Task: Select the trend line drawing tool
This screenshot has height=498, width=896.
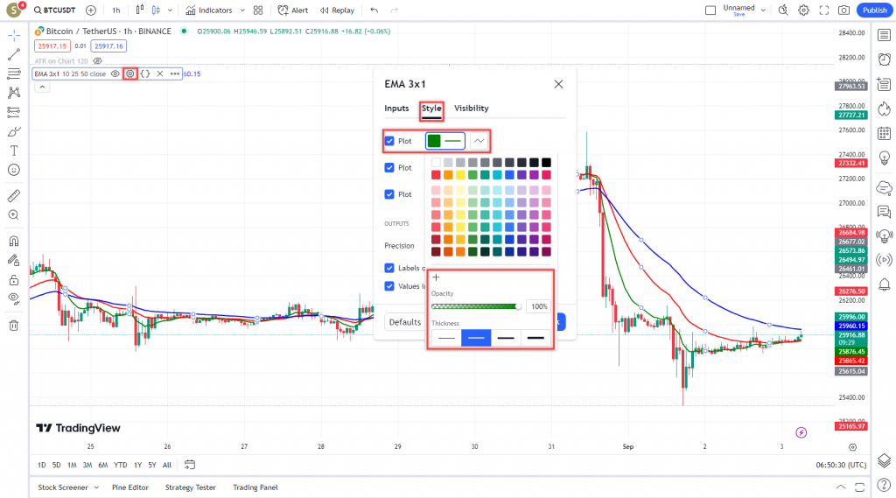Action: click(x=14, y=54)
